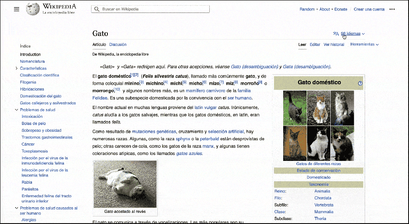
Task: Click the three-dot more options icon
Action: click(x=392, y=9)
